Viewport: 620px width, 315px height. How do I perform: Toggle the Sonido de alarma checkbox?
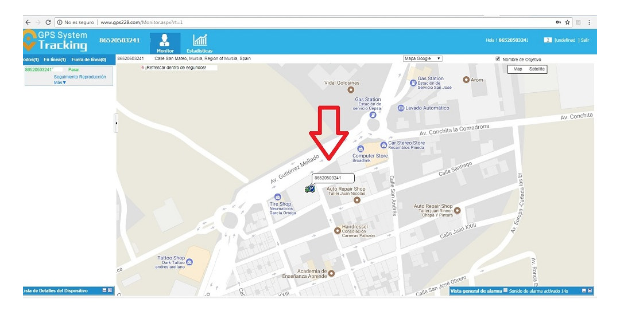(x=505, y=290)
